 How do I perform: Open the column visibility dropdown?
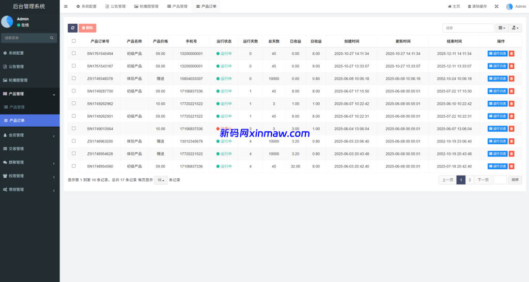tap(502, 28)
